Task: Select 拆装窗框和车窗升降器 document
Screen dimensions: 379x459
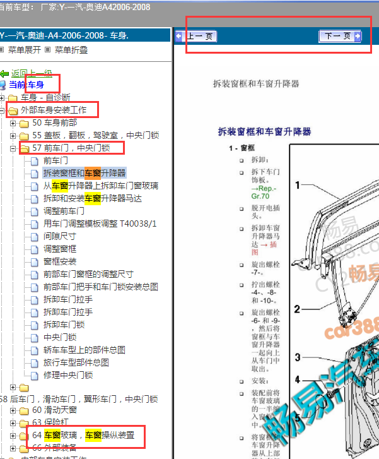Action: coord(85,173)
